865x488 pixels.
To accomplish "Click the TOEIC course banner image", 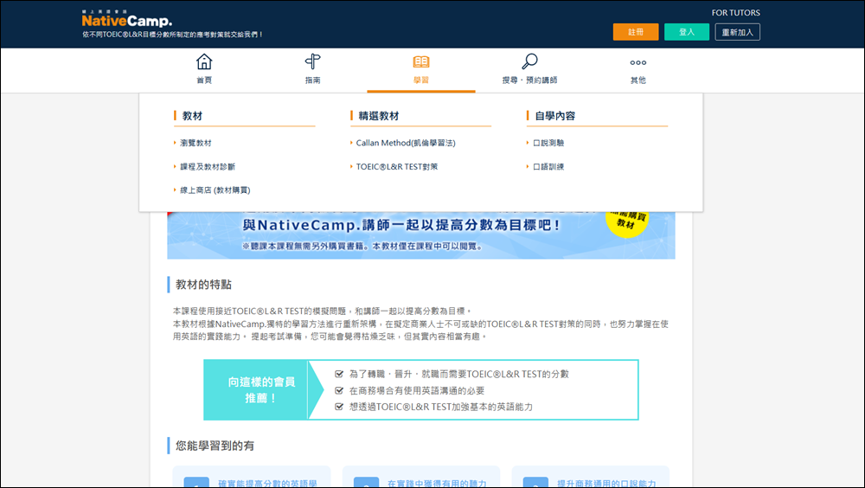I will 421,235.
